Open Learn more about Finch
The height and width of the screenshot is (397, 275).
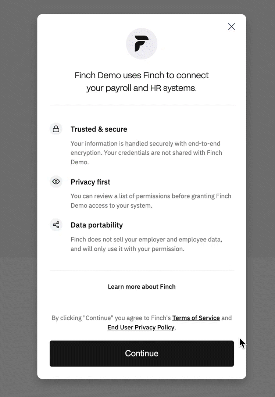click(142, 287)
